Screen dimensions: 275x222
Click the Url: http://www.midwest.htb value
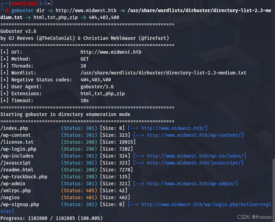111,52
